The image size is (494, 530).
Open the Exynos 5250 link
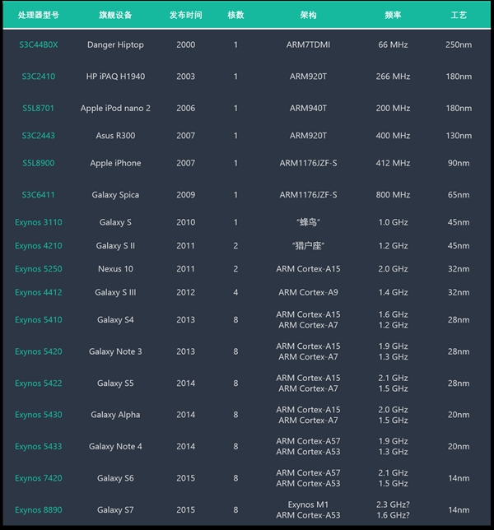click(39, 269)
